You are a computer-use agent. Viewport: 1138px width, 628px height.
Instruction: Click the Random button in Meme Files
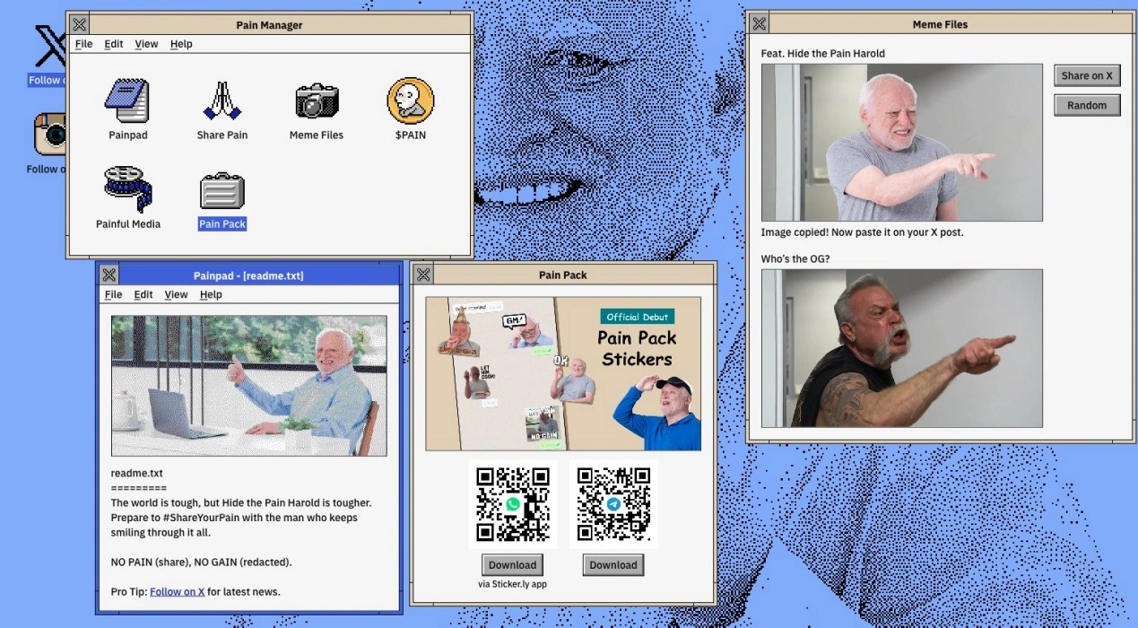click(x=1087, y=105)
